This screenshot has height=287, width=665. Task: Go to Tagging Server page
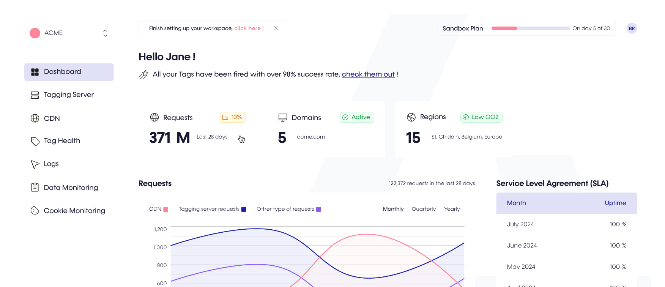point(69,95)
